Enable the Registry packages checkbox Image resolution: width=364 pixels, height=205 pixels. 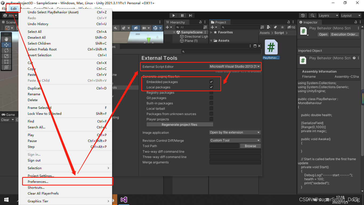pyautogui.click(x=211, y=92)
